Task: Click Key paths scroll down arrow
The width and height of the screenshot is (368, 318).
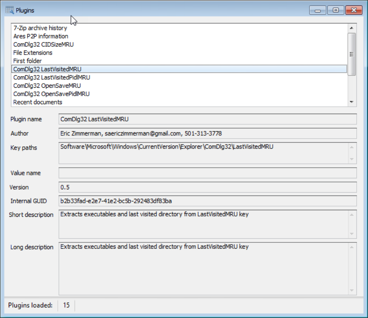Action: 352,159
